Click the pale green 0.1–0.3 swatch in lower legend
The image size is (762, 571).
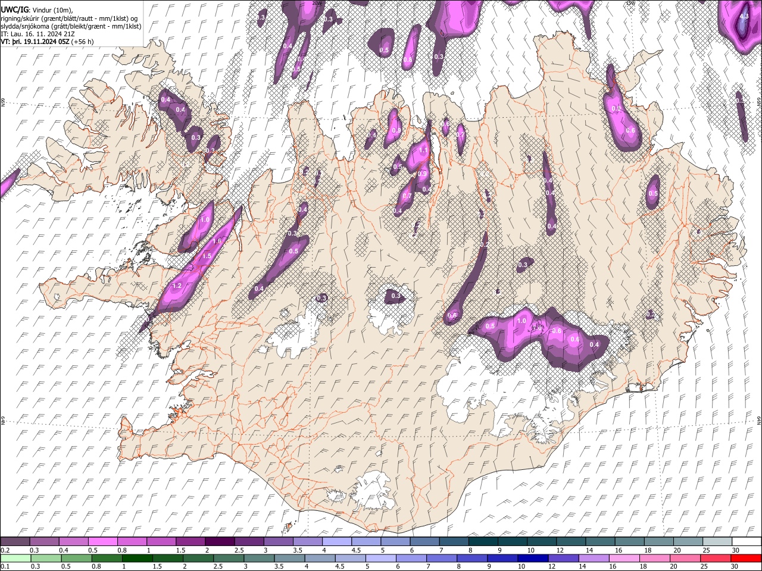pos(15,558)
